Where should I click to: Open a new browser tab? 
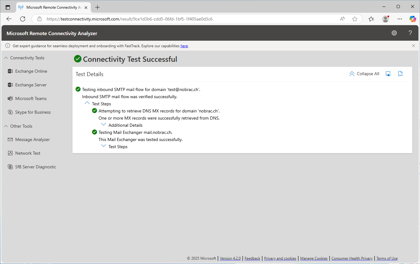pyautogui.click(x=97, y=7)
